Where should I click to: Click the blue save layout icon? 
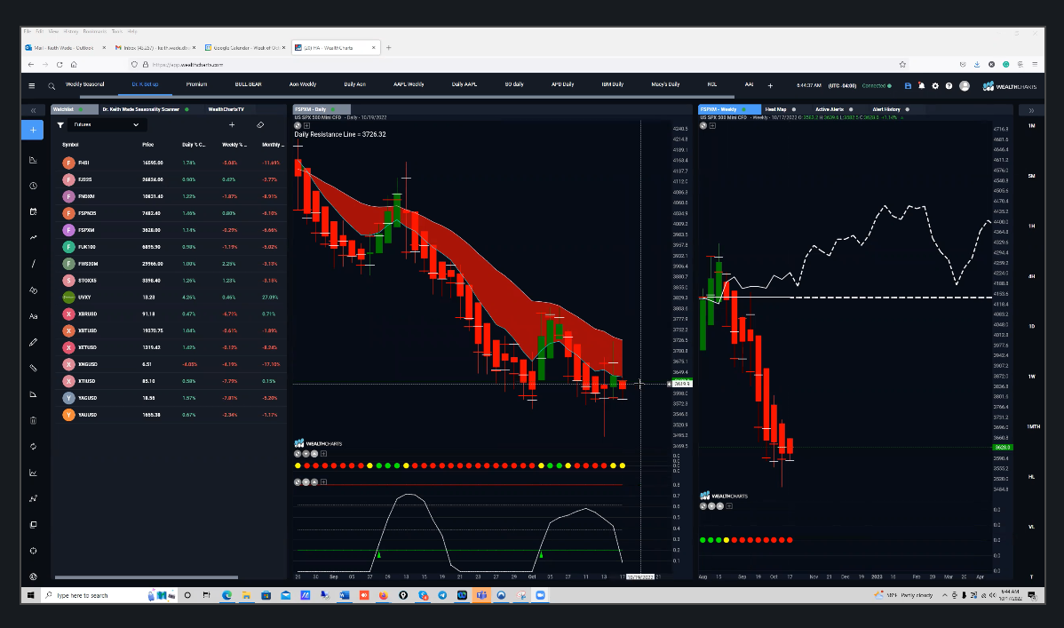click(908, 86)
